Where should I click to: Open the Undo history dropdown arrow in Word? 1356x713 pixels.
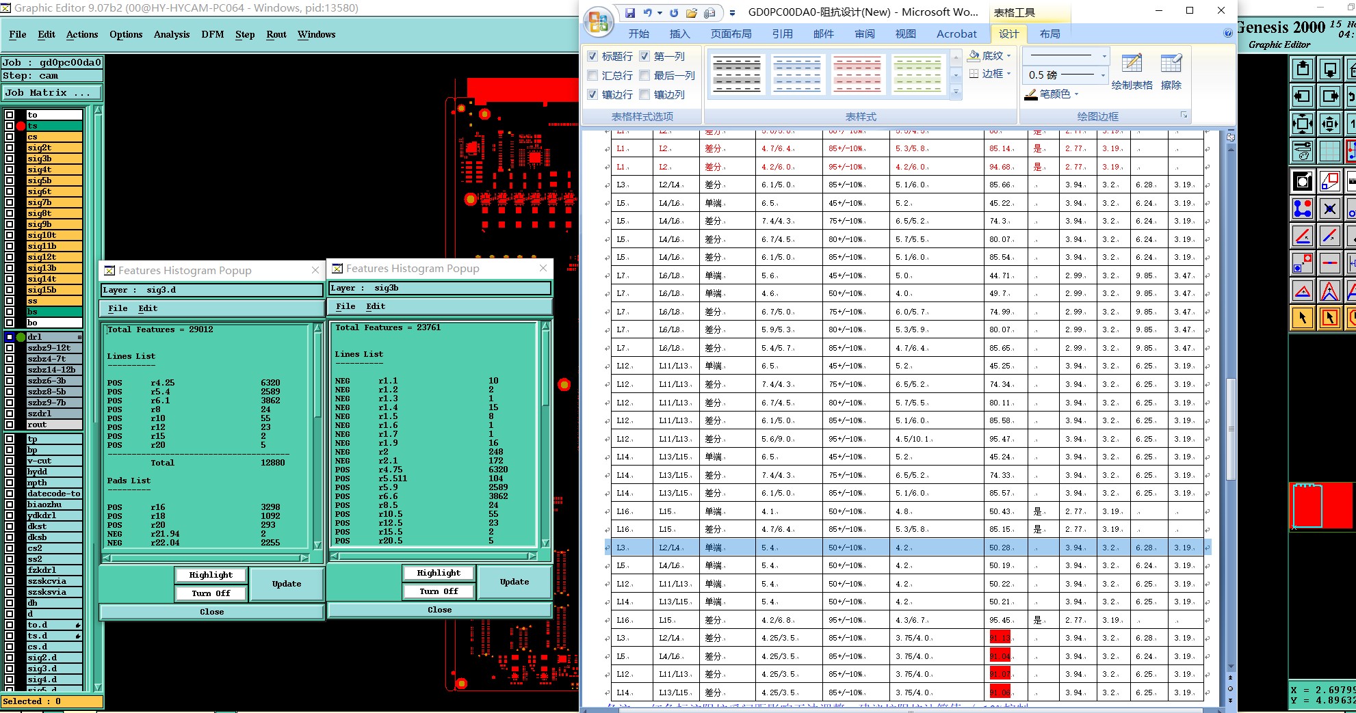pos(660,13)
